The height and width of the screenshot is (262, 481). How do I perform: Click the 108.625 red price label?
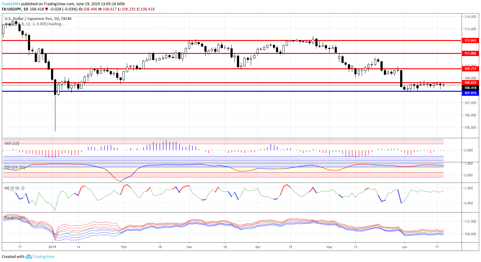(x=470, y=83)
